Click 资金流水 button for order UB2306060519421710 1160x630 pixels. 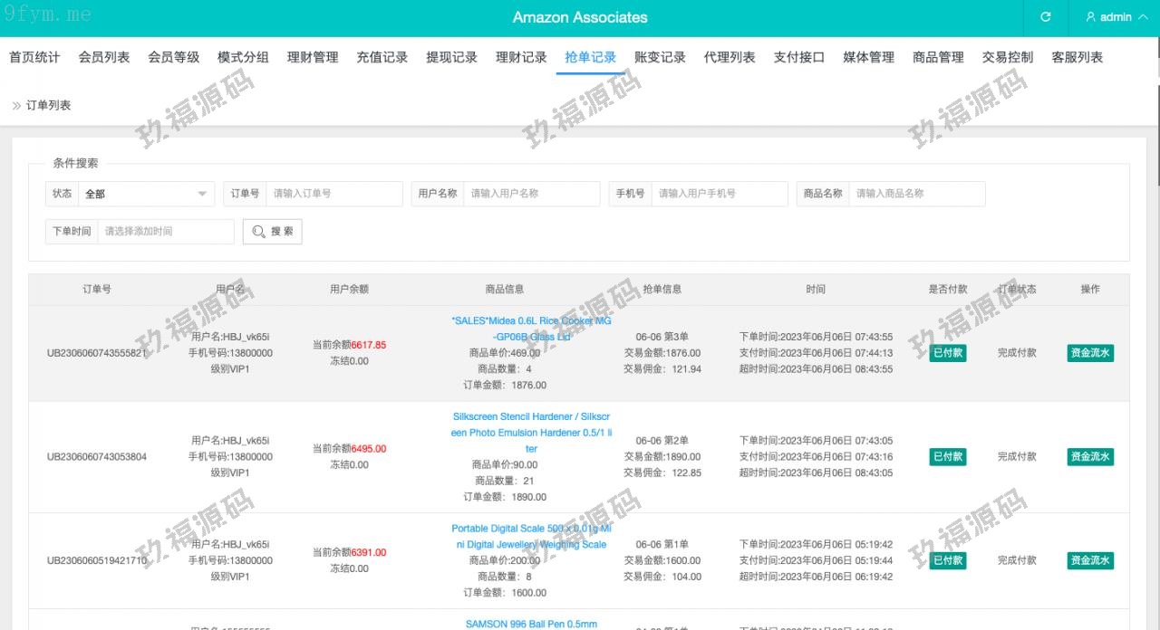[x=1089, y=560]
